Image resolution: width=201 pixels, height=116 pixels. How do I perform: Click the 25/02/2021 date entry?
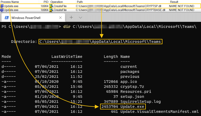coord(47,77)
